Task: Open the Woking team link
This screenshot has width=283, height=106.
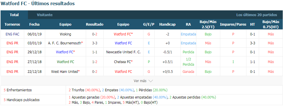Action: coord(65,34)
